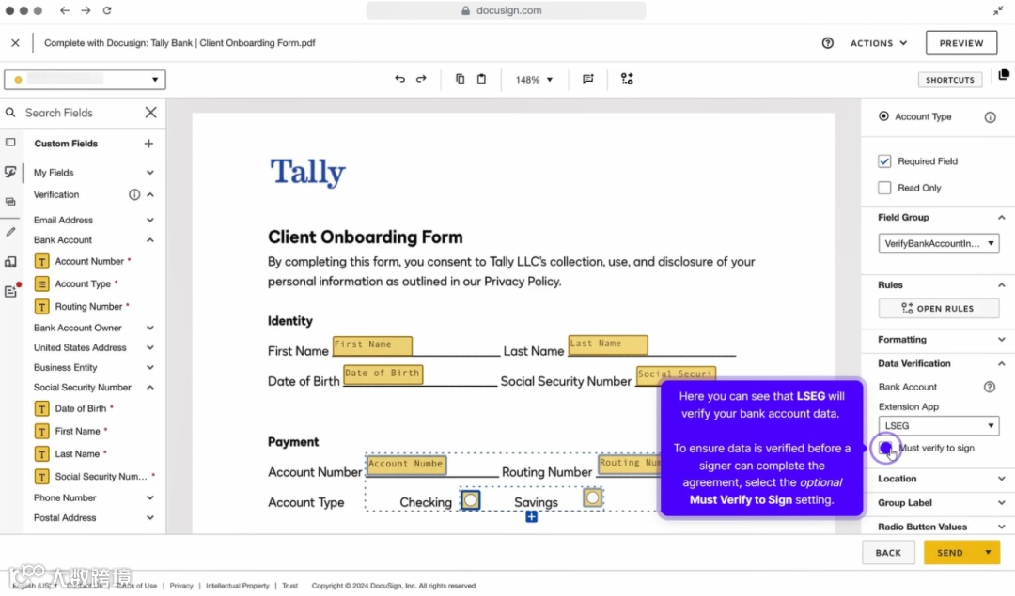Expand the My Fields section
This screenshot has width=1015, height=596.
click(150, 173)
